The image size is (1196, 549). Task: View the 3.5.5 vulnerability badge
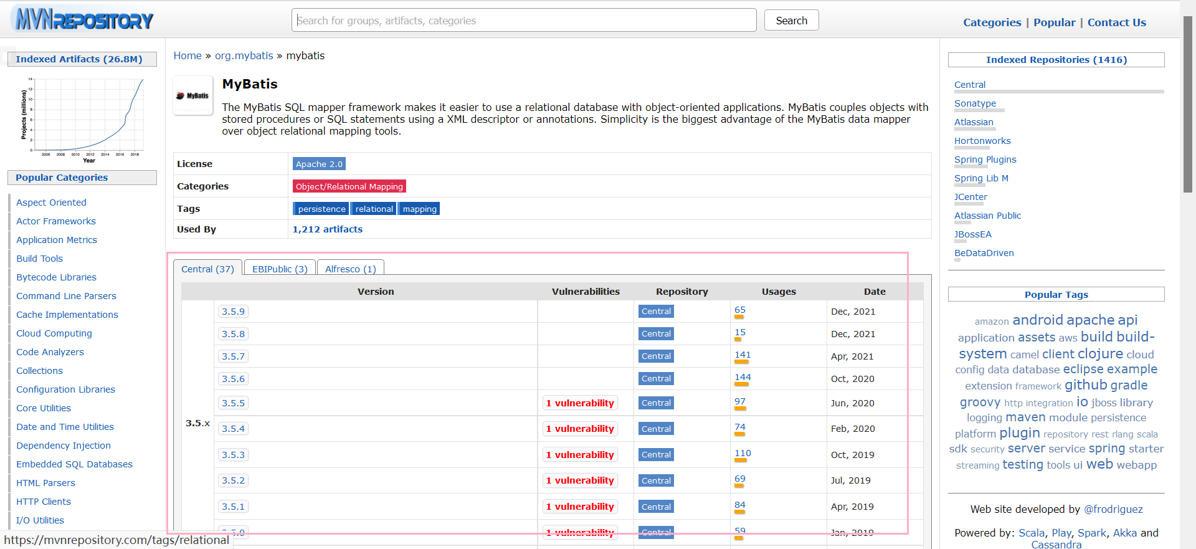[x=580, y=403]
